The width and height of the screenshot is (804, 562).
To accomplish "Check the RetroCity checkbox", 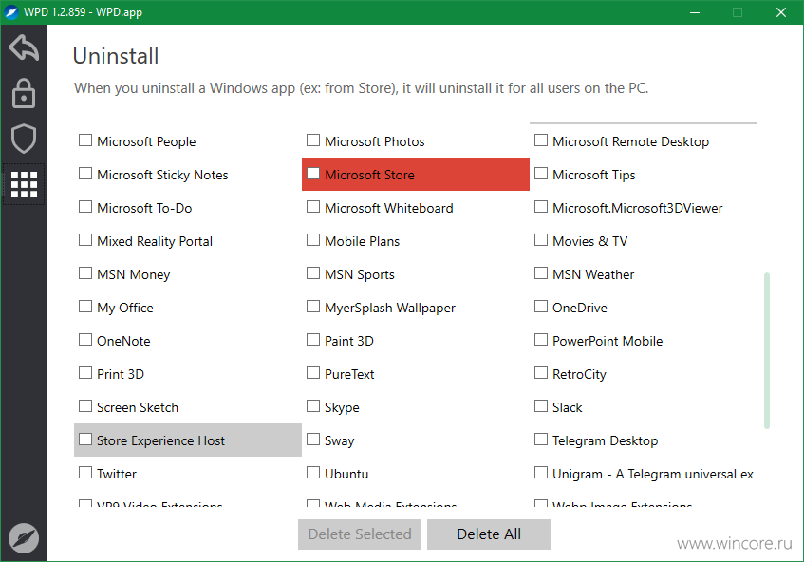I will (540, 373).
